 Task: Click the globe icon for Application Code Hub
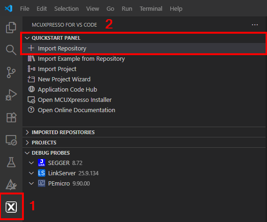point(31,89)
